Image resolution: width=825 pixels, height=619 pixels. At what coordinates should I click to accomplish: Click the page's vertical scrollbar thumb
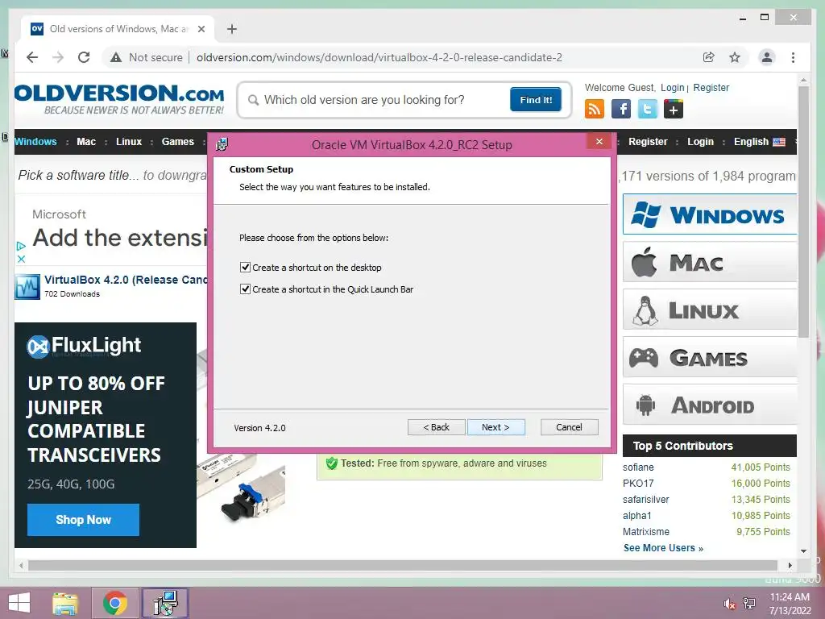click(x=803, y=212)
